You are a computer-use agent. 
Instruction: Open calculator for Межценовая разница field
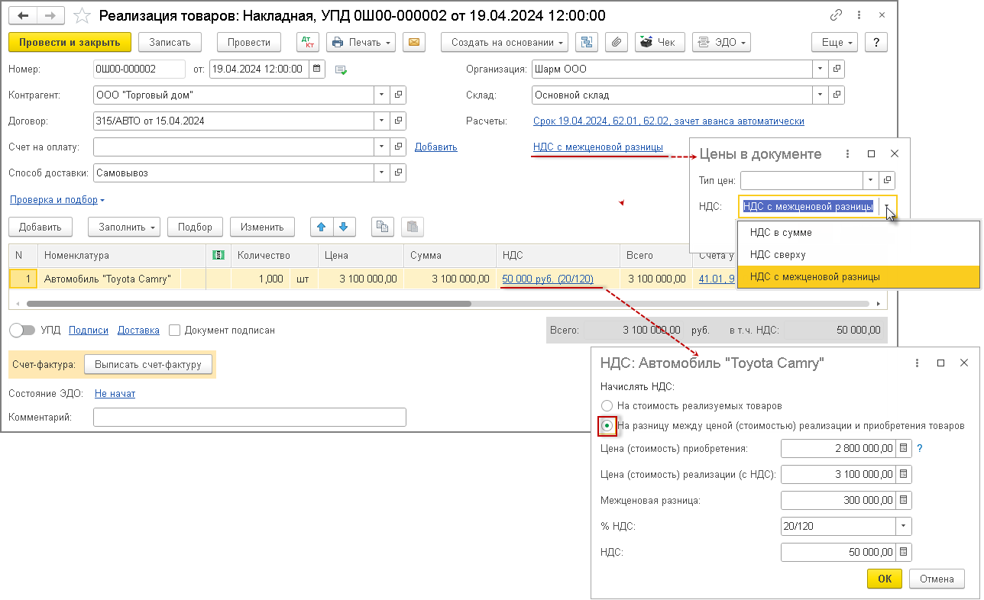click(x=904, y=500)
